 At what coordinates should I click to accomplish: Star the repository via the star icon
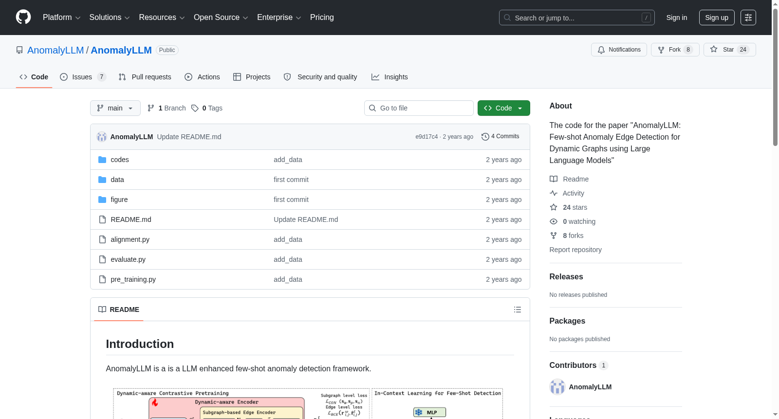pos(714,49)
